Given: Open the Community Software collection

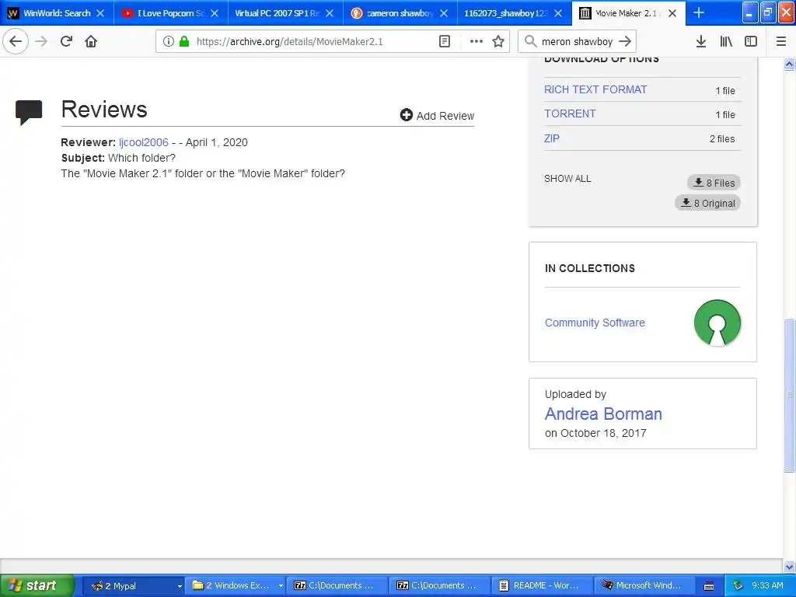Looking at the screenshot, I should (595, 323).
